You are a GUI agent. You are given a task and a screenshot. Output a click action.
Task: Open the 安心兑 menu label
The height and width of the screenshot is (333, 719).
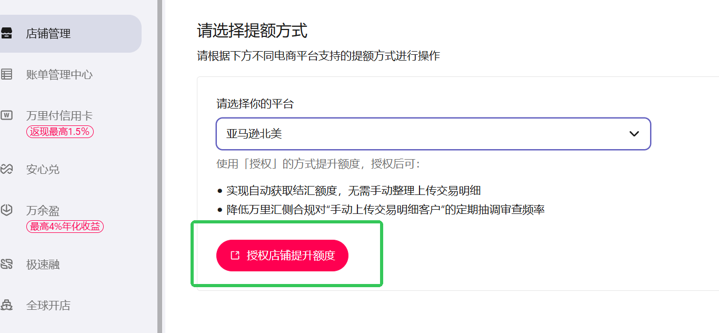(x=43, y=170)
